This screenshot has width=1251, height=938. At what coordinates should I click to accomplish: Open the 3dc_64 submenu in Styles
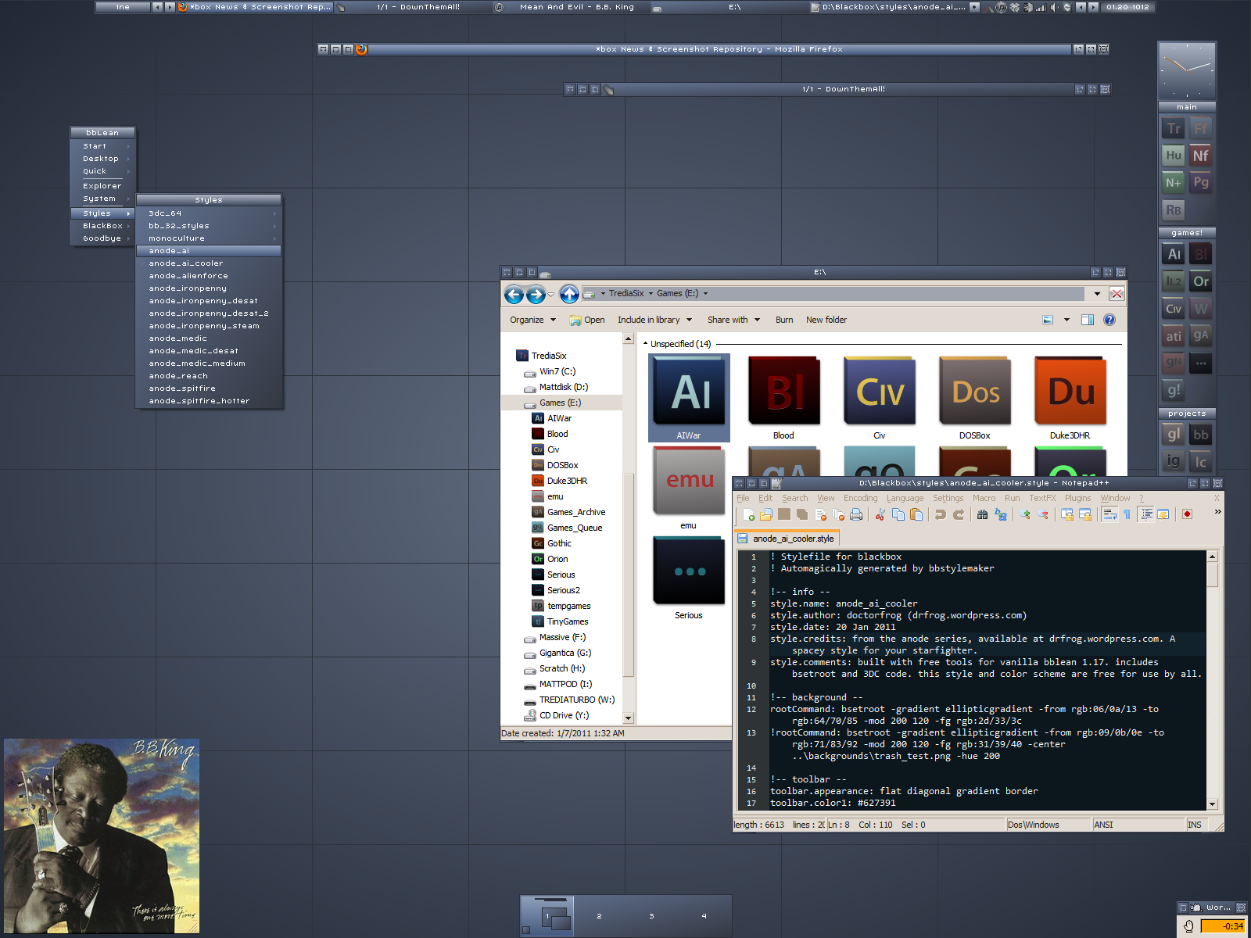209,213
